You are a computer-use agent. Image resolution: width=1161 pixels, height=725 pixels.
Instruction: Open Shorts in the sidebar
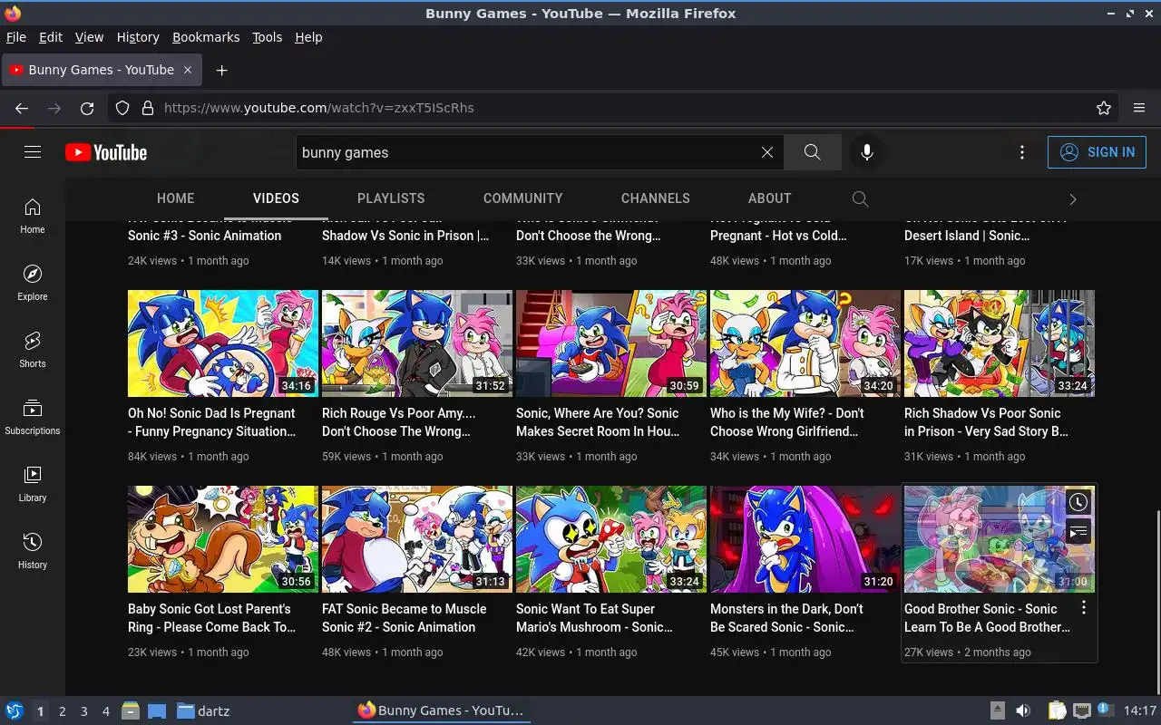click(x=33, y=350)
